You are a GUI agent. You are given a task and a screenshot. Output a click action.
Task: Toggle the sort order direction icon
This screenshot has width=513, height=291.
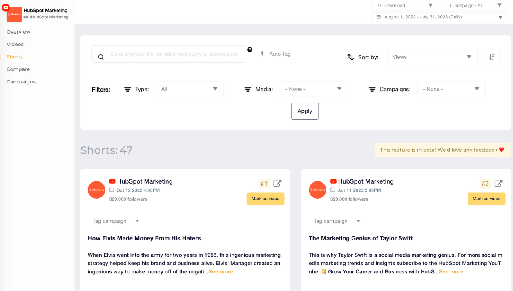492,57
